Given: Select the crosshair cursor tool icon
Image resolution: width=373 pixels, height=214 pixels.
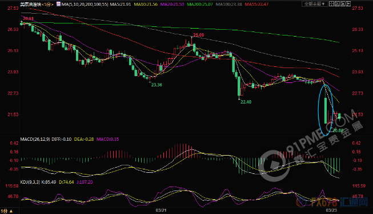Looking at the screenshot, I should (331, 3).
